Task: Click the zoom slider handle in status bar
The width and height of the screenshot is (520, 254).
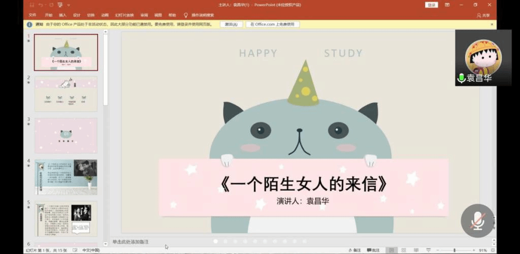Action: 454,250
